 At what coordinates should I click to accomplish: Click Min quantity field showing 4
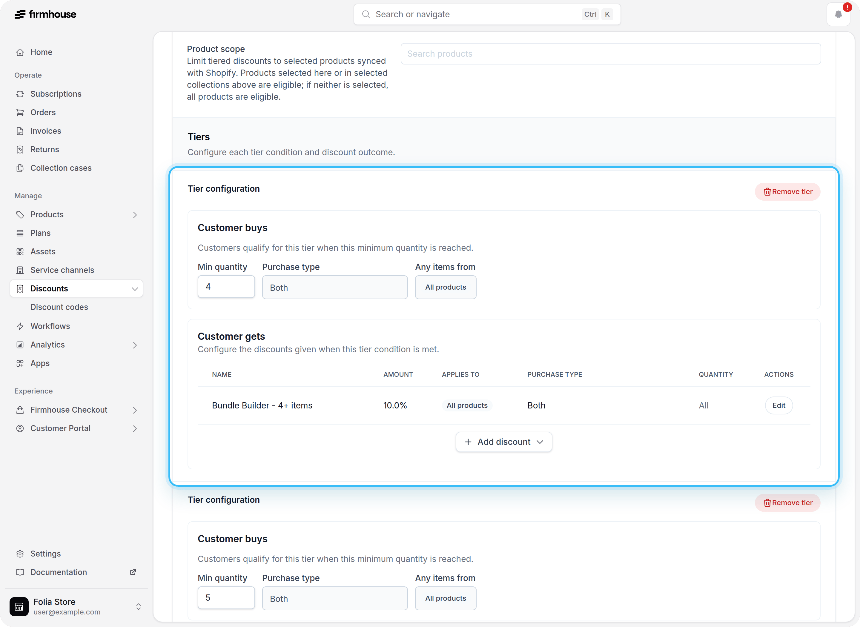226,287
